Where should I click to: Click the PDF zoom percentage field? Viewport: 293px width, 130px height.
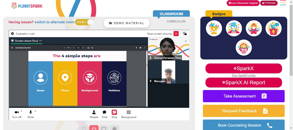79,48
